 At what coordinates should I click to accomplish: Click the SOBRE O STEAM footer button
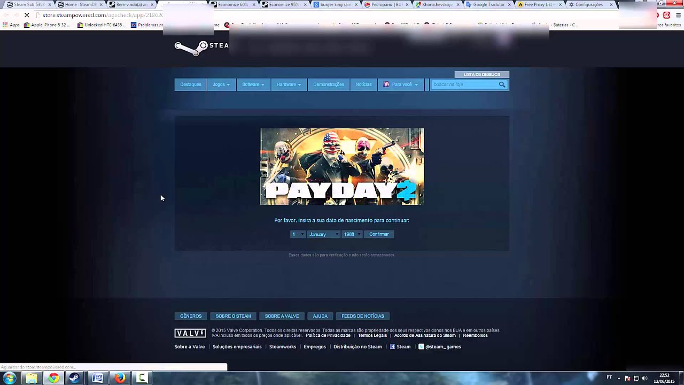point(233,316)
